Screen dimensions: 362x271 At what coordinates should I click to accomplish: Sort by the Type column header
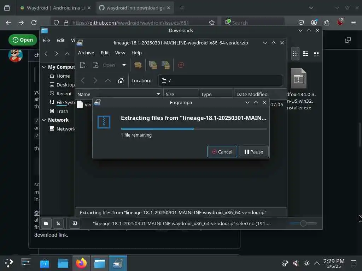point(216,94)
